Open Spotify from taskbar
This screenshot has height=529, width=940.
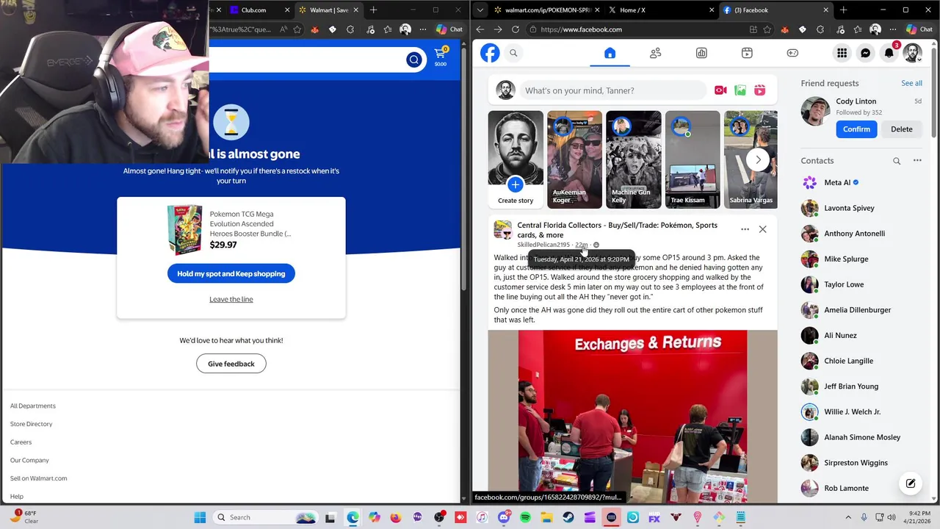525,517
